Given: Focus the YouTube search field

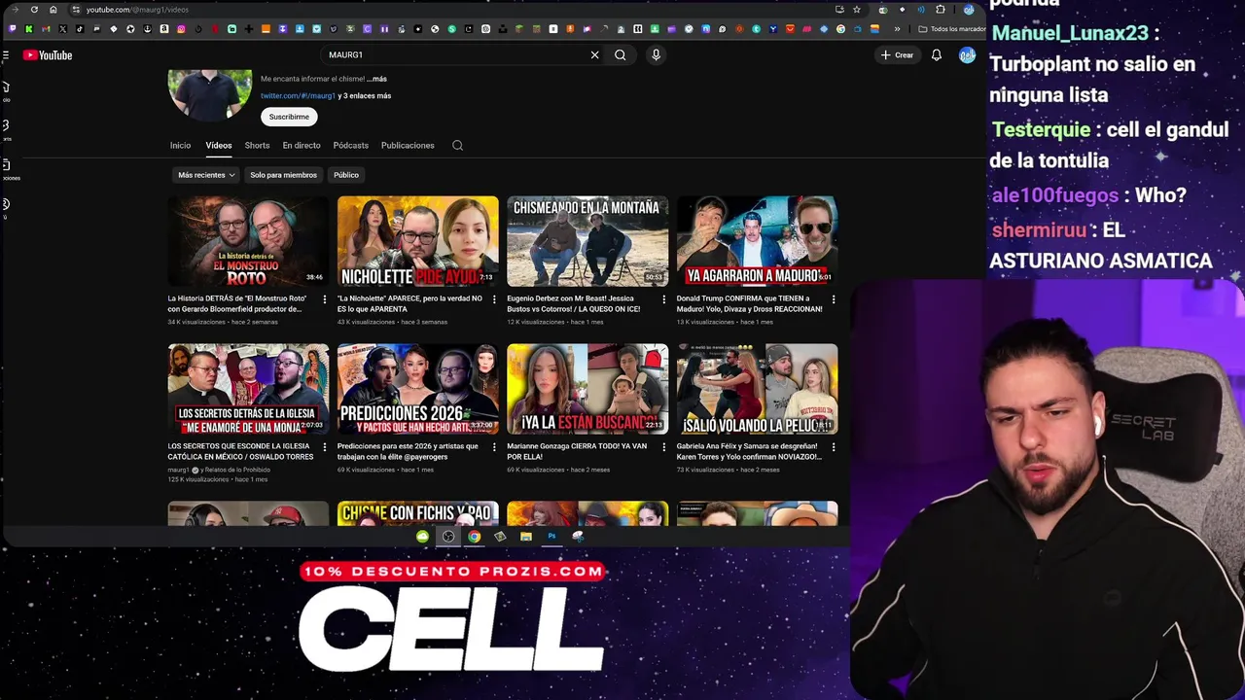Looking at the screenshot, I should (452, 55).
